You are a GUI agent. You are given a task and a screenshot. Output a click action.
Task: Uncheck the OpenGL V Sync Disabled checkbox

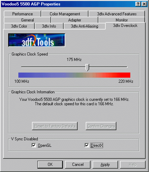(x=34, y=145)
